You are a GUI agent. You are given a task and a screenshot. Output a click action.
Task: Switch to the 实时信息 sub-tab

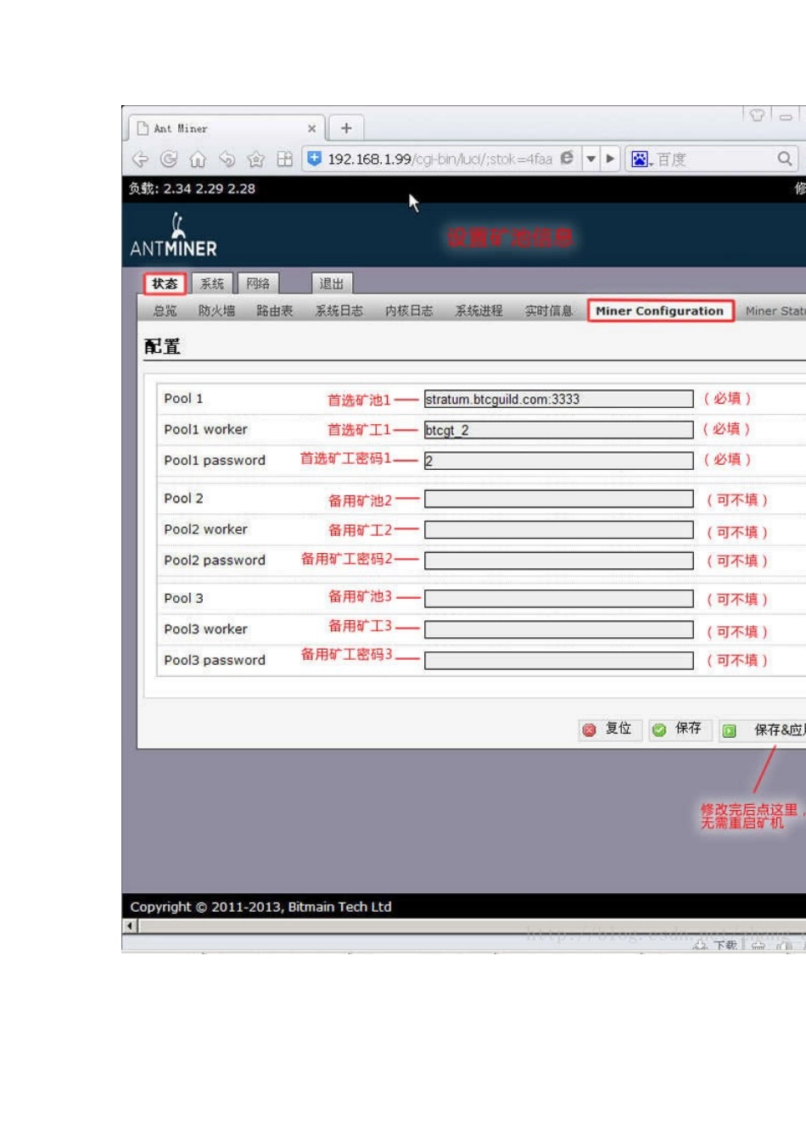(549, 311)
